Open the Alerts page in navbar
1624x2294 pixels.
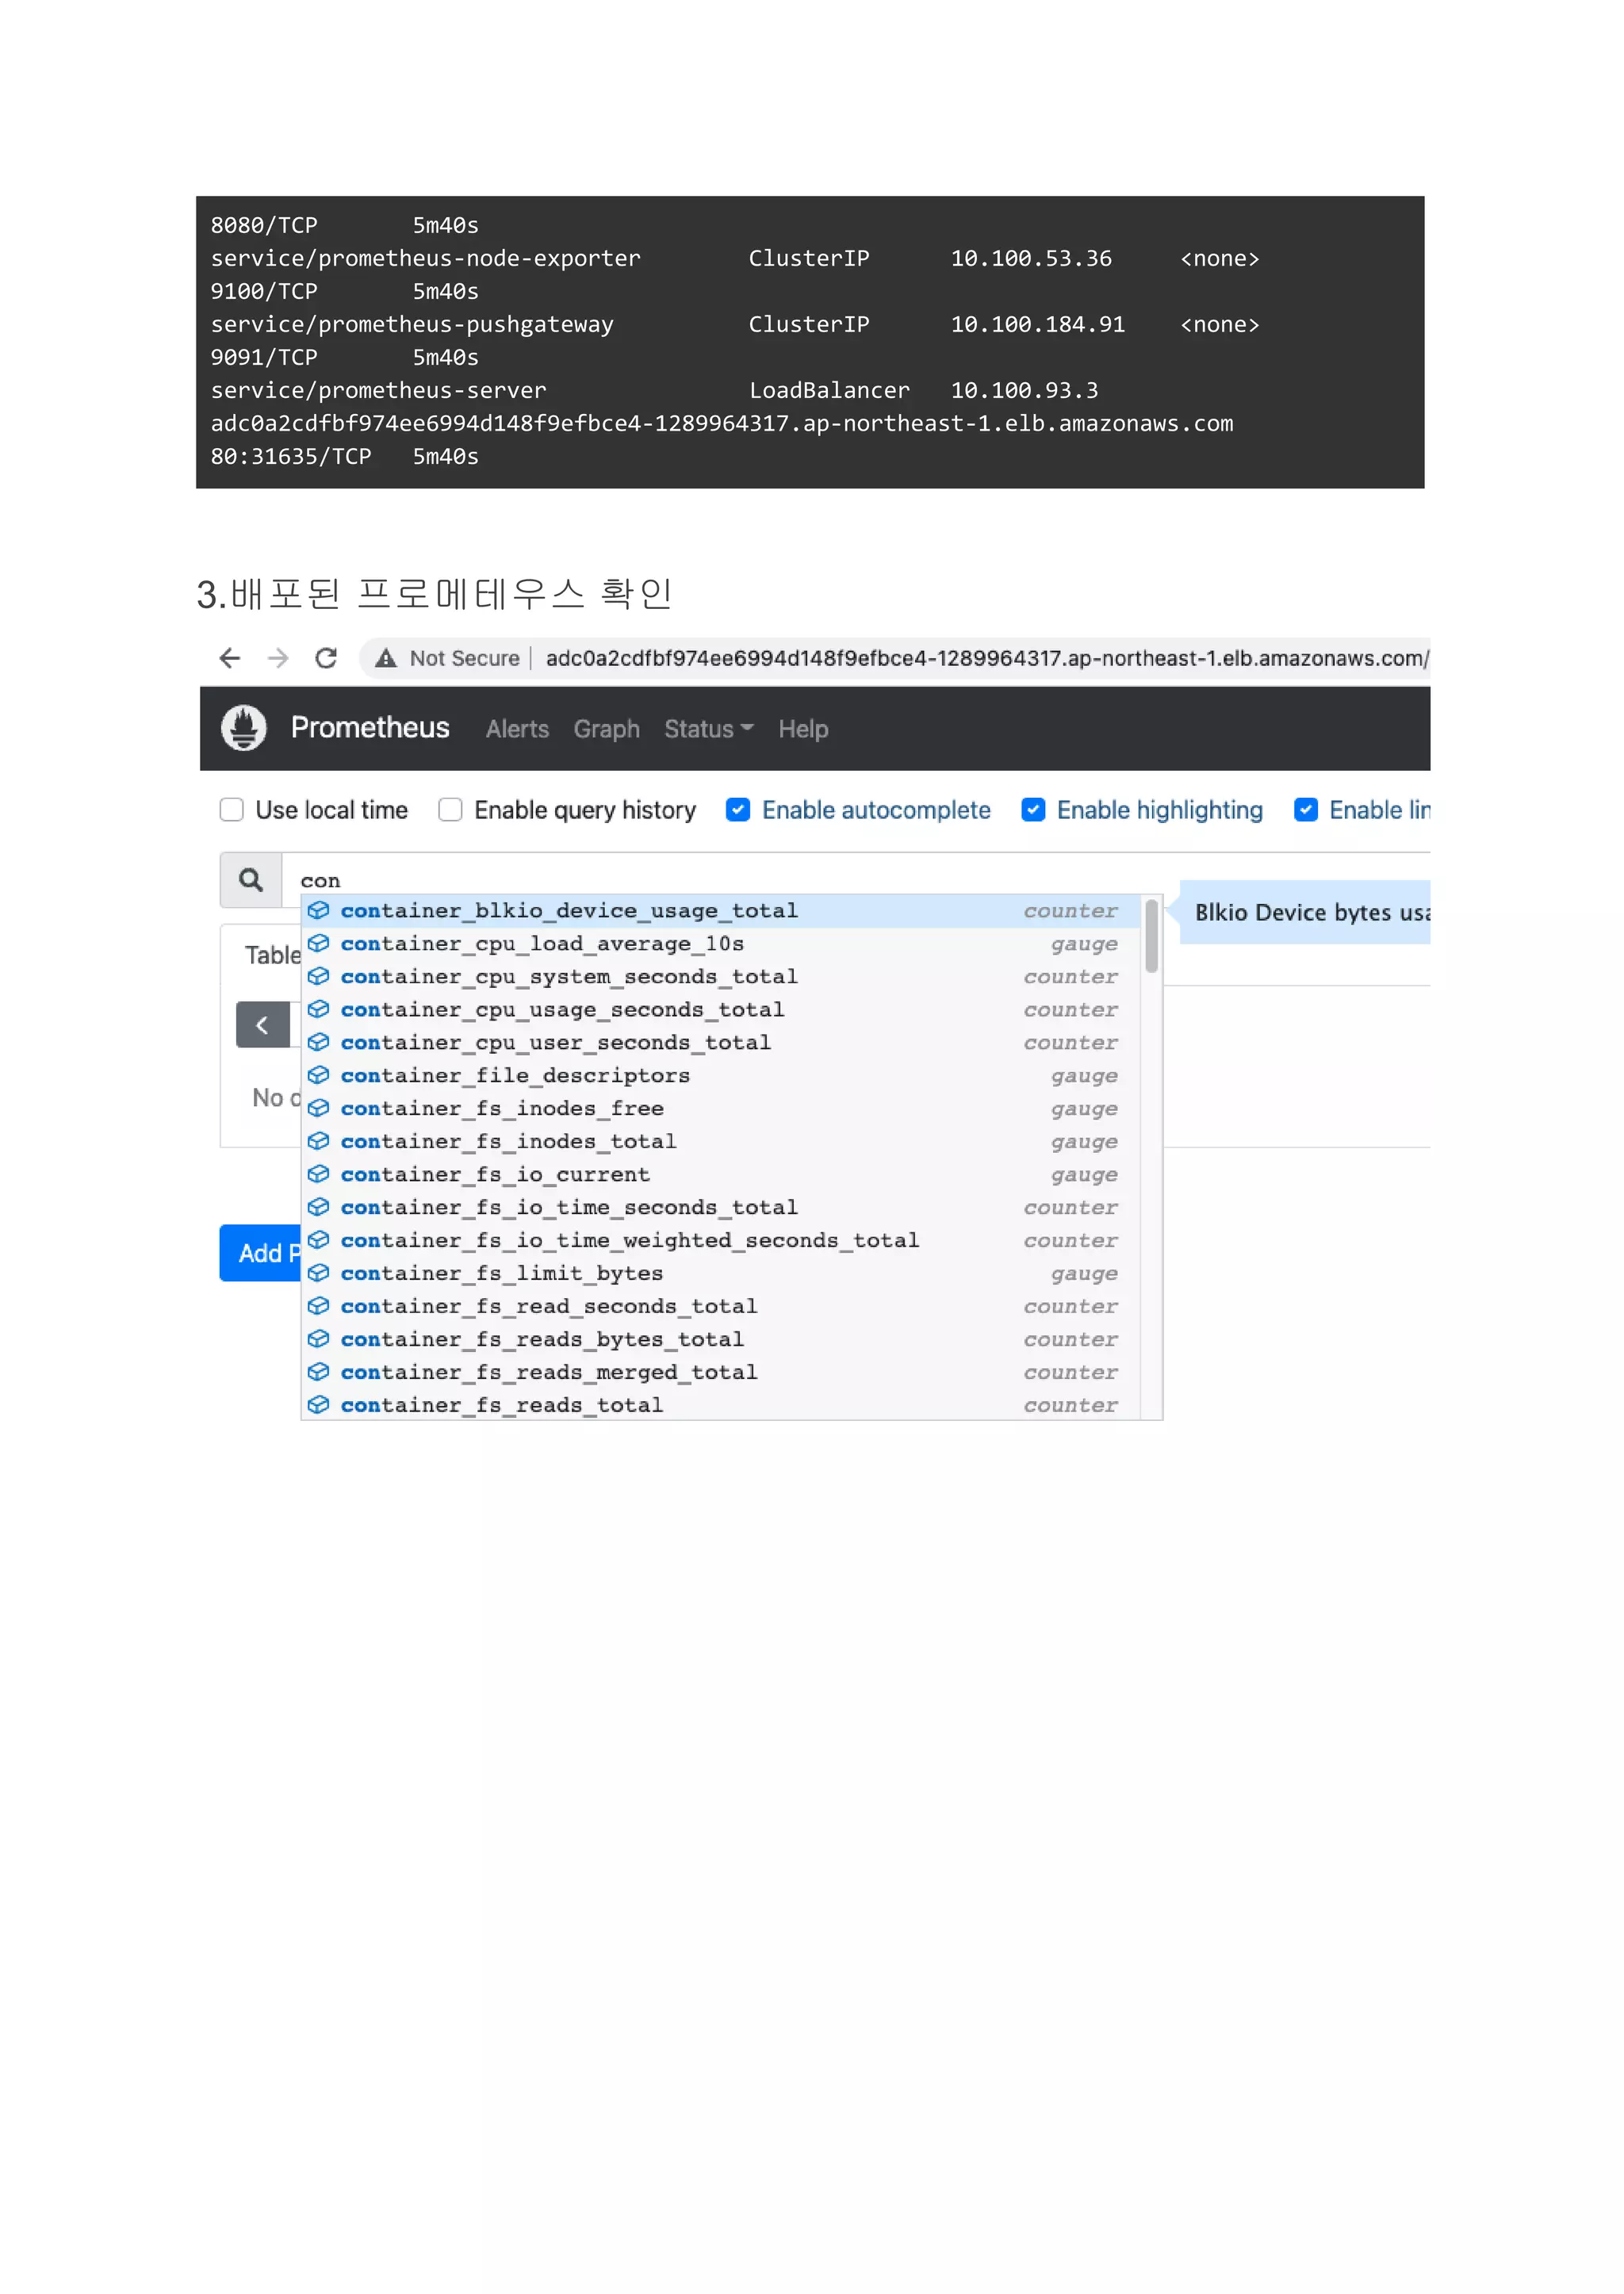point(517,729)
